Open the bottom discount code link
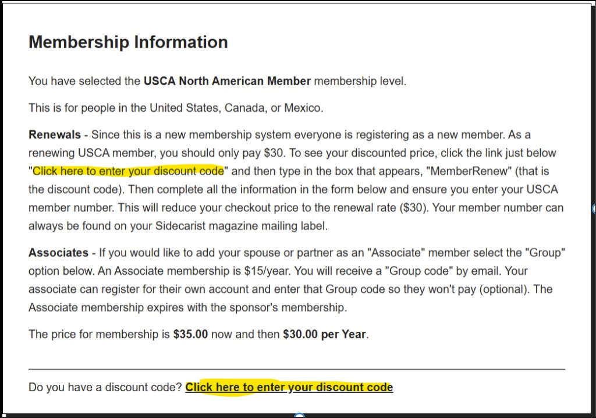 pyautogui.click(x=289, y=388)
